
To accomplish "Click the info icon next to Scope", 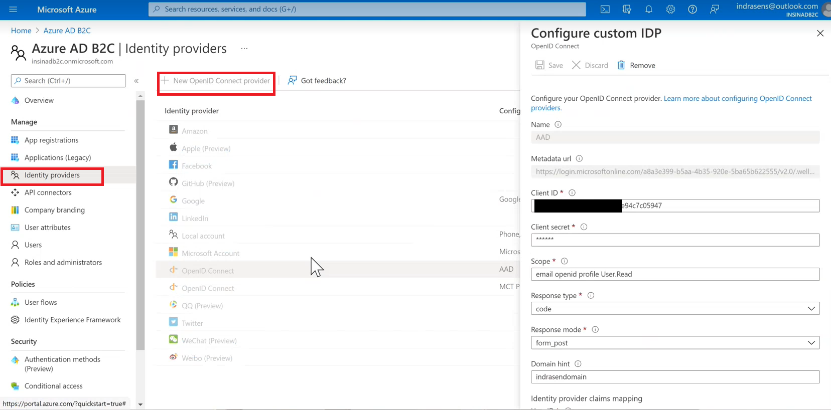I will click(564, 261).
